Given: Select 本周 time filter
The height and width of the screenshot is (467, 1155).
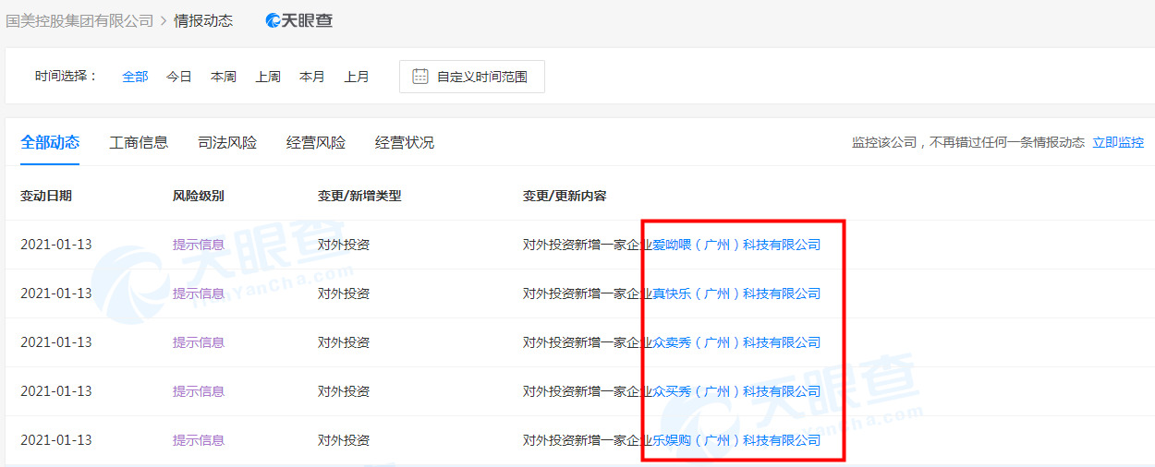Looking at the screenshot, I should 224,77.
